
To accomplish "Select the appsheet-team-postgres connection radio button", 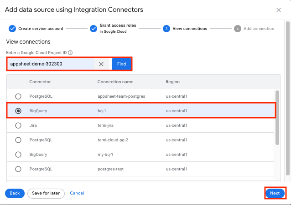I will pos(18,96).
